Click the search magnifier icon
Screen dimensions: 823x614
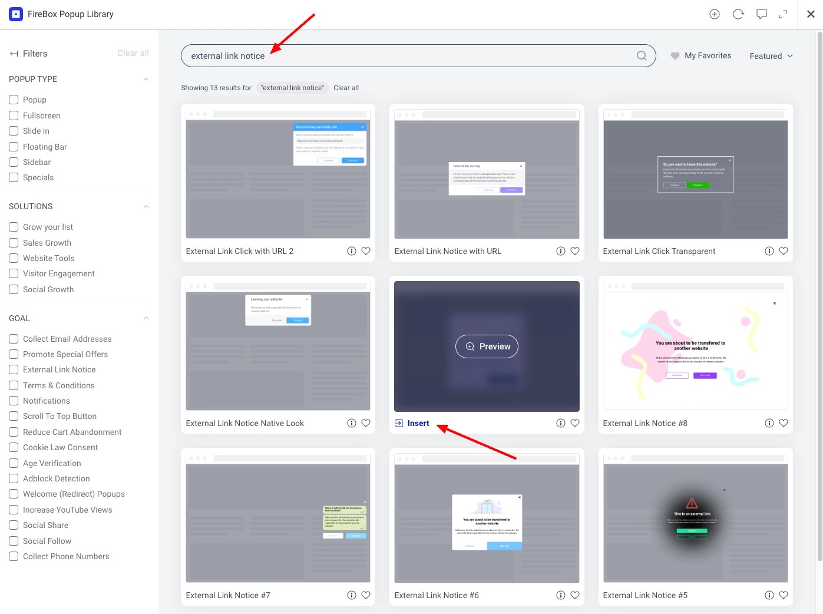(642, 55)
